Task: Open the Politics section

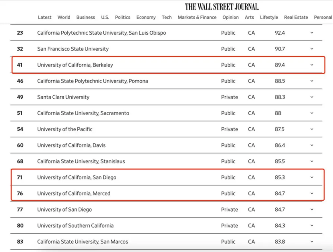Action: (x=123, y=17)
